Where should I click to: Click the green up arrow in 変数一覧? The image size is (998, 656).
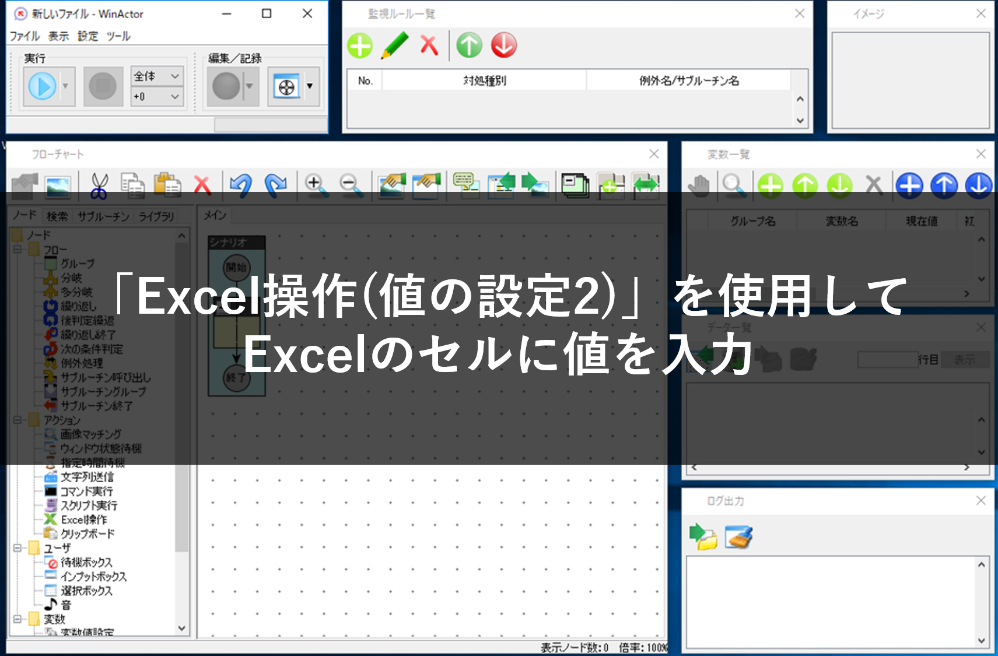(x=805, y=185)
